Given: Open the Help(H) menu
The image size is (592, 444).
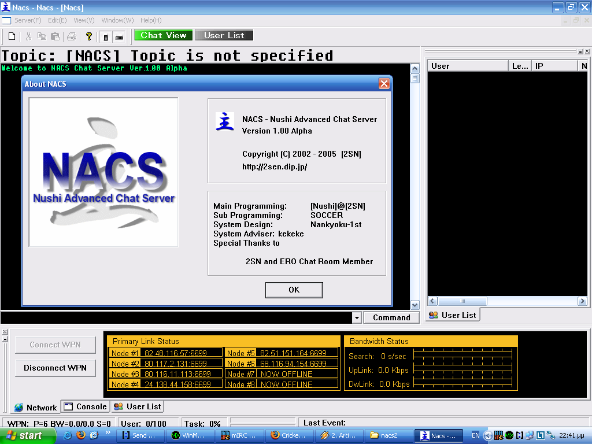Looking at the screenshot, I should coord(151,20).
